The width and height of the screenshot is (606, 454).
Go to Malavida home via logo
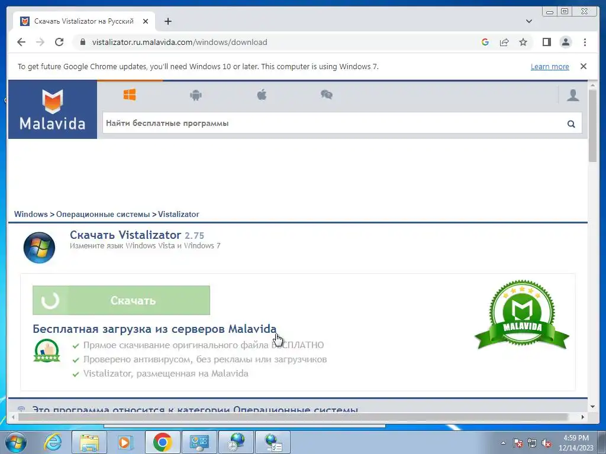[53, 109]
